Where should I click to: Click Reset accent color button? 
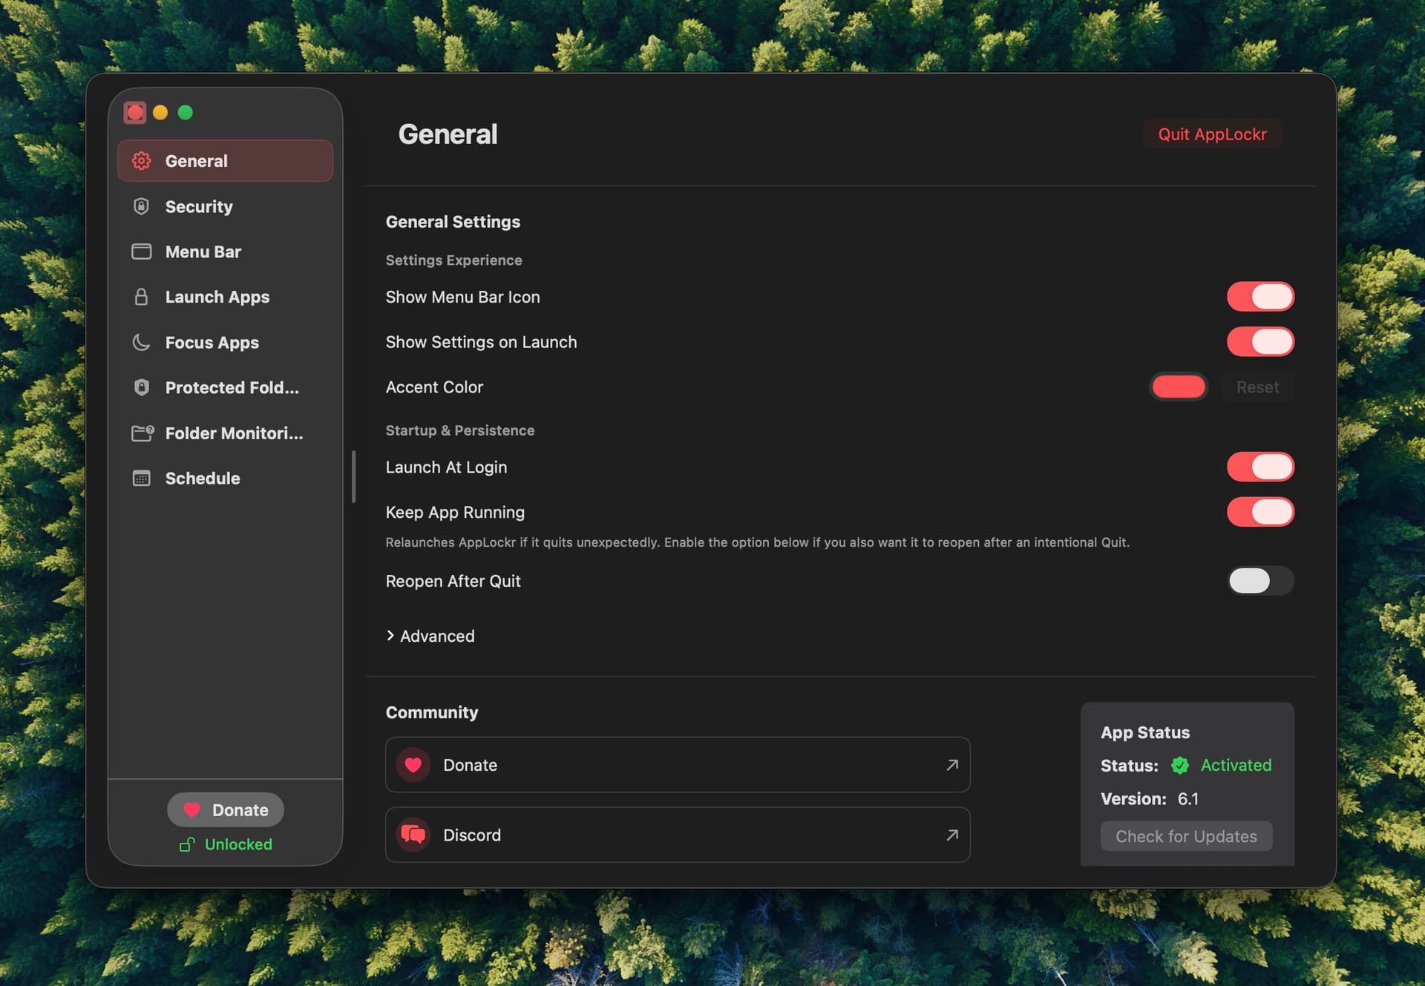[x=1257, y=387]
